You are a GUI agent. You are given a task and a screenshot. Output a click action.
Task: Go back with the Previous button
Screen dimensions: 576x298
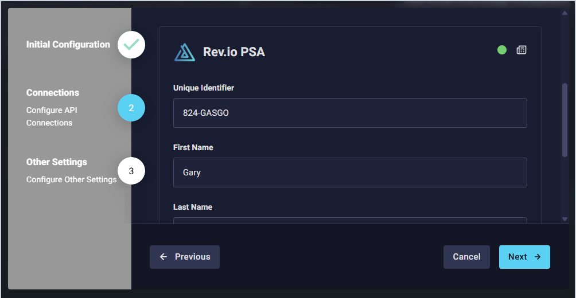(x=184, y=257)
